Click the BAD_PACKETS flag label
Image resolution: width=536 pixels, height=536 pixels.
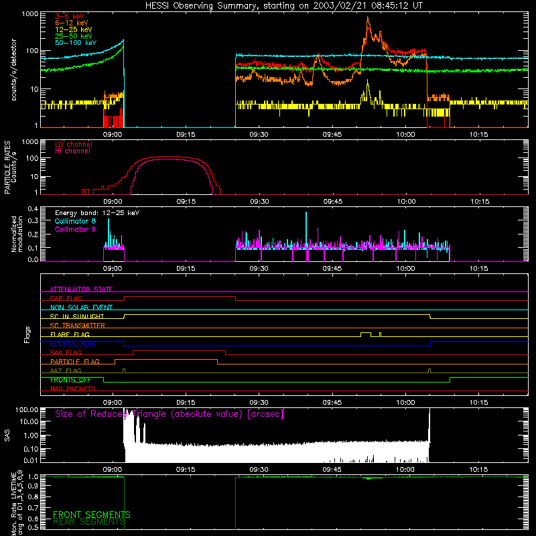coord(73,389)
